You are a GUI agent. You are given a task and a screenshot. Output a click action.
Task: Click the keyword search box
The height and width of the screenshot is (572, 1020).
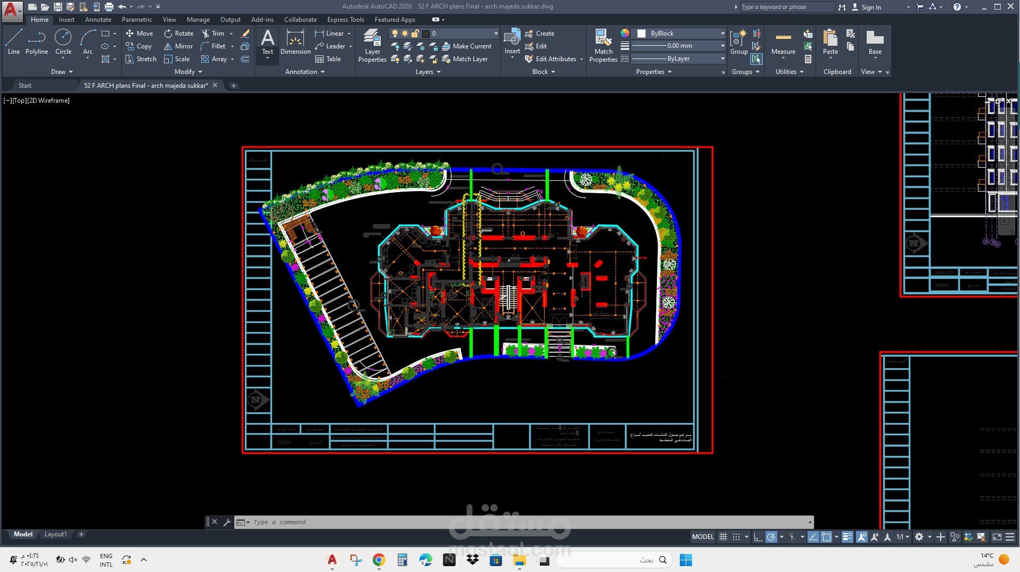pos(787,7)
